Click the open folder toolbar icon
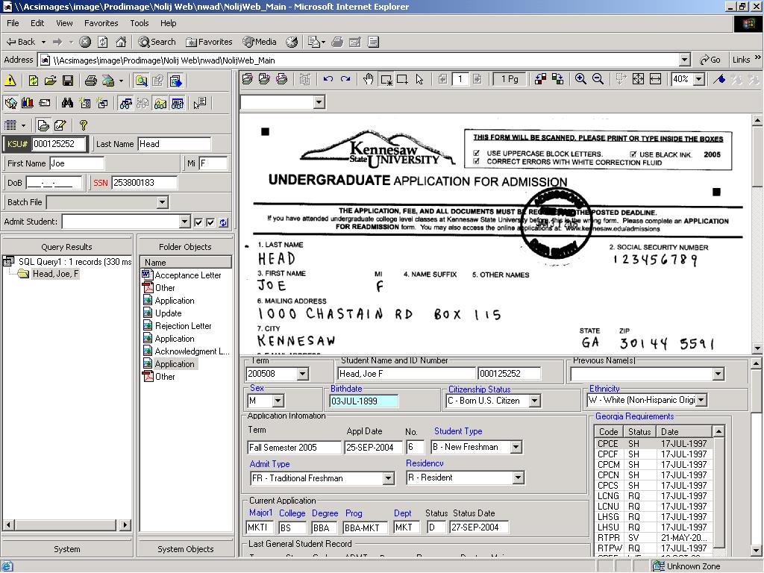This screenshot has height=573, width=764. (x=51, y=81)
